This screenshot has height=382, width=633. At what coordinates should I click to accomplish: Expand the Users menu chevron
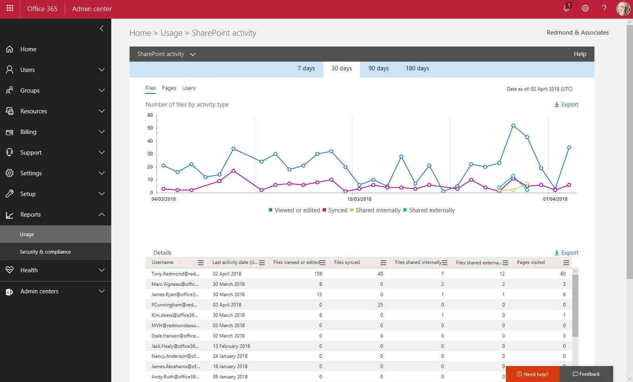click(x=102, y=70)
